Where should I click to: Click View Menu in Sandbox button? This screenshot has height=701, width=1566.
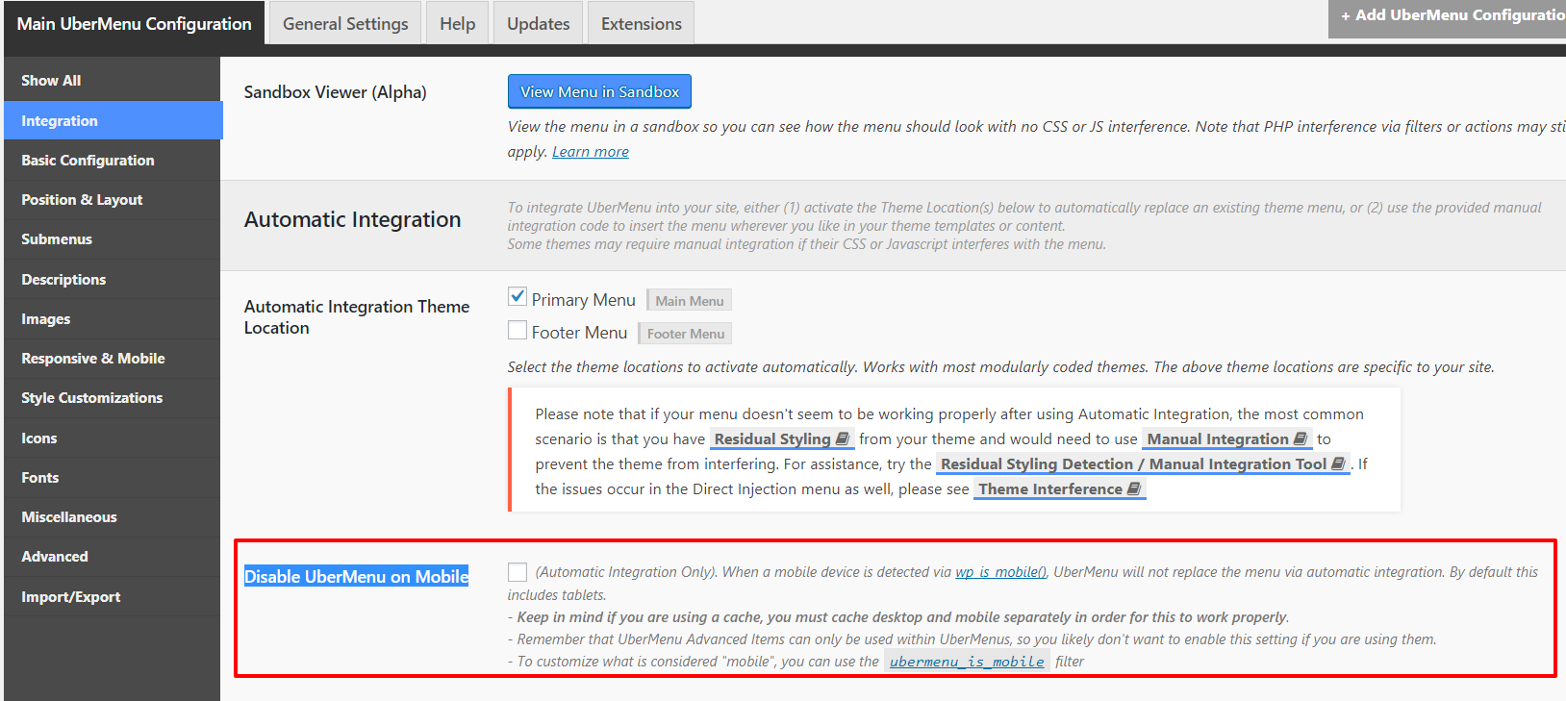pos(599,91)
